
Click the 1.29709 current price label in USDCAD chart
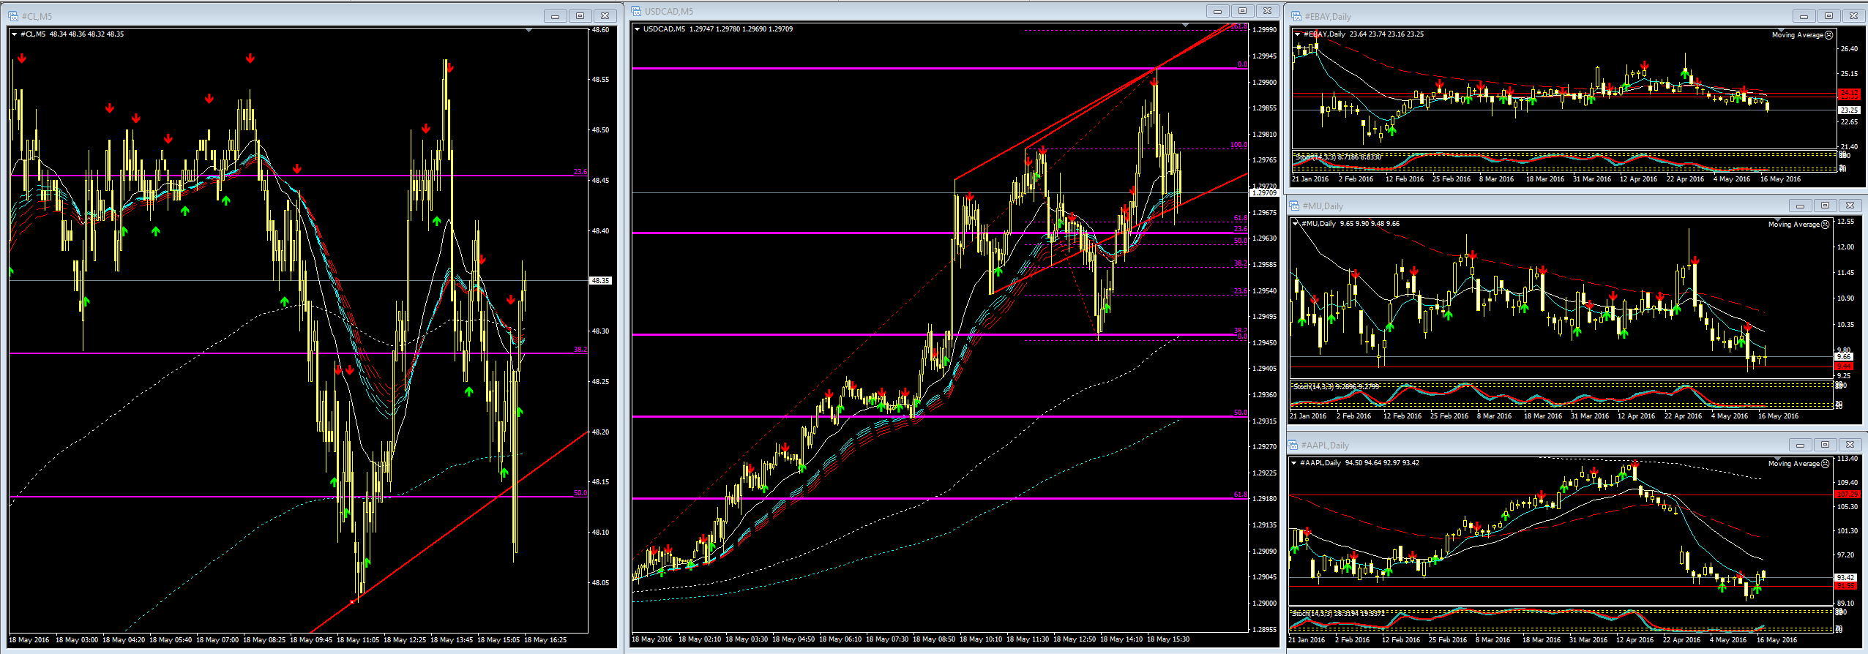coord(1263,193)
